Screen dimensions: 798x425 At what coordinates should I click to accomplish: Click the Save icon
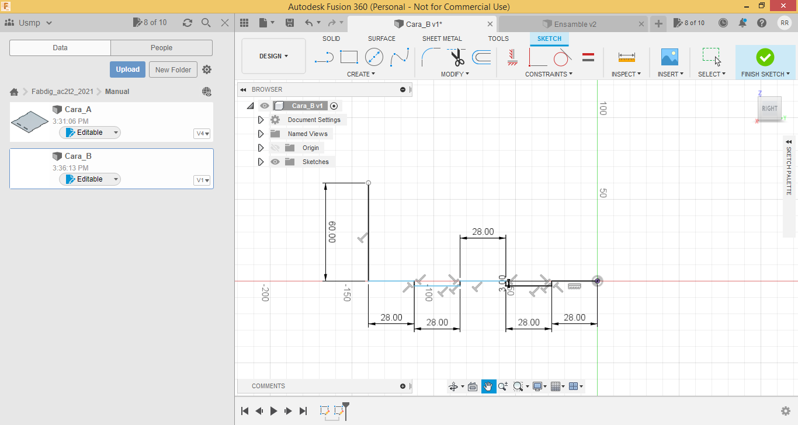(x=290, y=23)
